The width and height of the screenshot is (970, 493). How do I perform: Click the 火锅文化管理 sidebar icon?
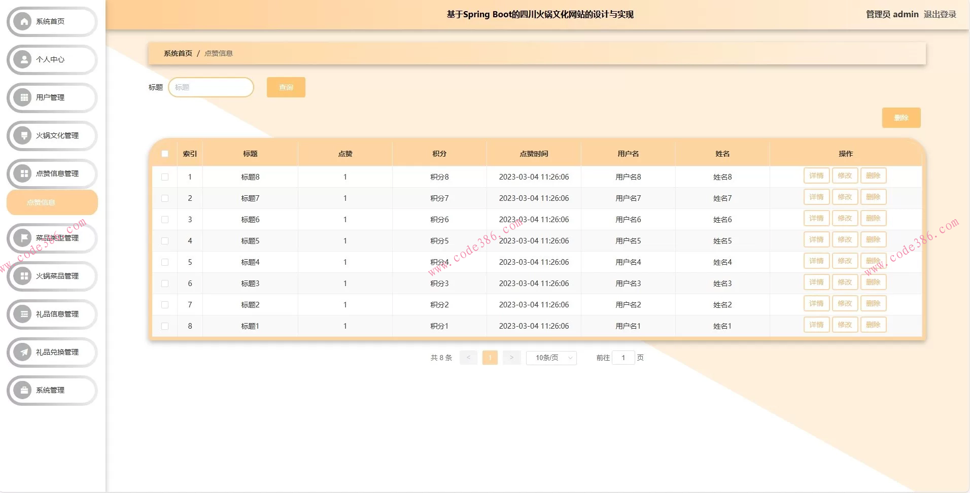pos(23,135)
